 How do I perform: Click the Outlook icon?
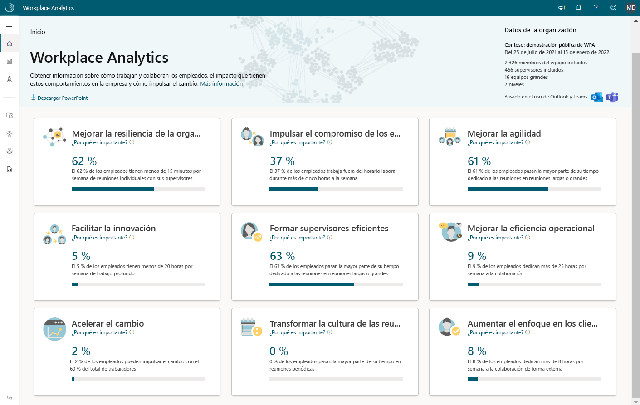coord(597,97)
